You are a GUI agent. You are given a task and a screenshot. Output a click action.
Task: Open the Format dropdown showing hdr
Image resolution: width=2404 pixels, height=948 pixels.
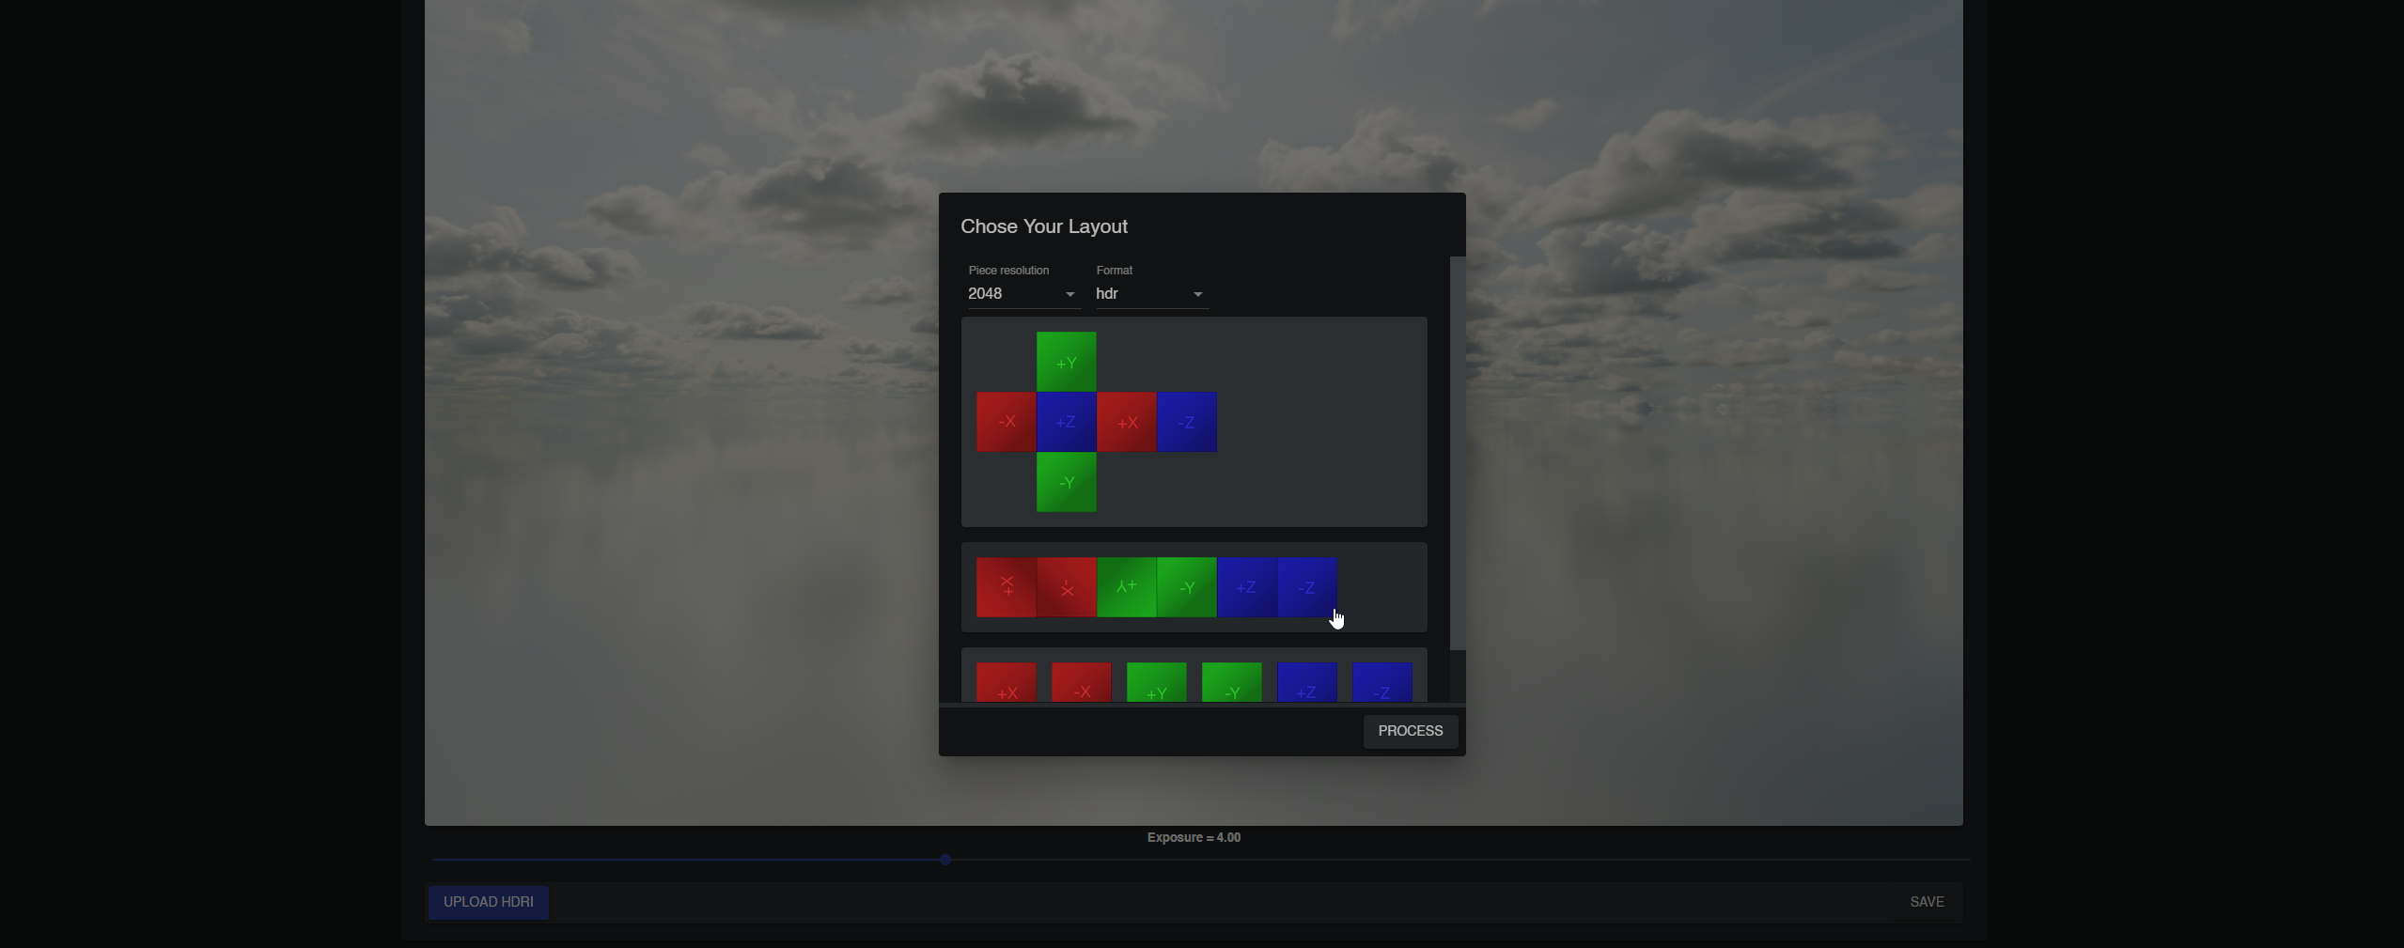click(1151, 294)
